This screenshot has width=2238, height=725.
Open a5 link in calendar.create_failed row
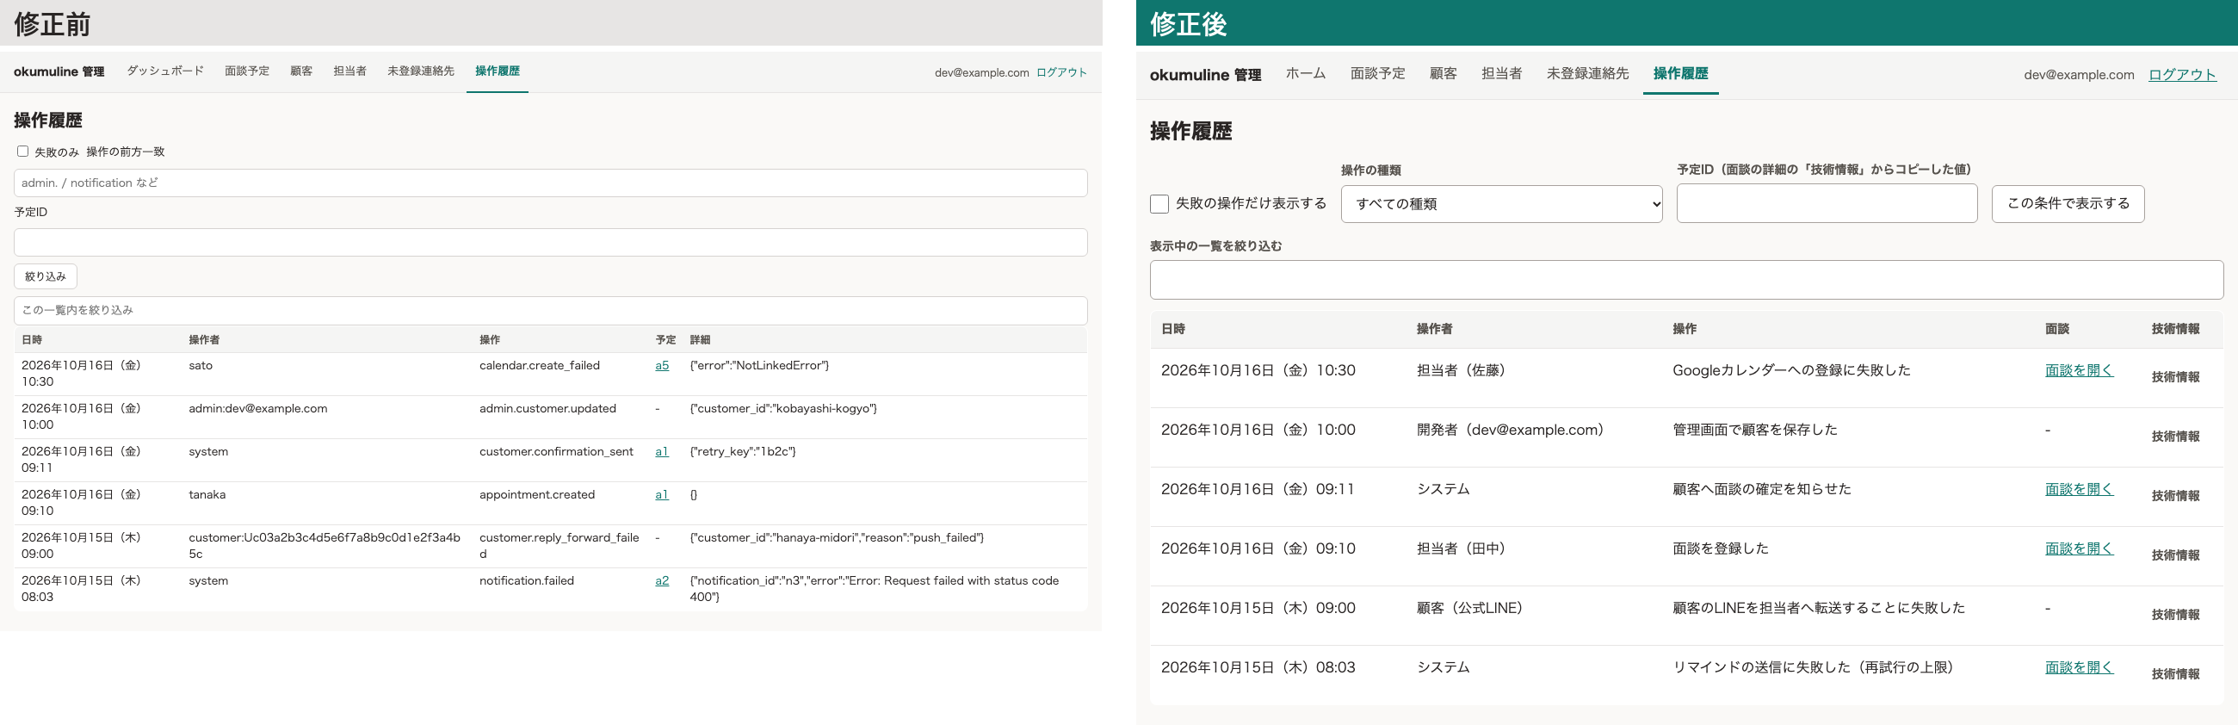(x=662, y=366)
